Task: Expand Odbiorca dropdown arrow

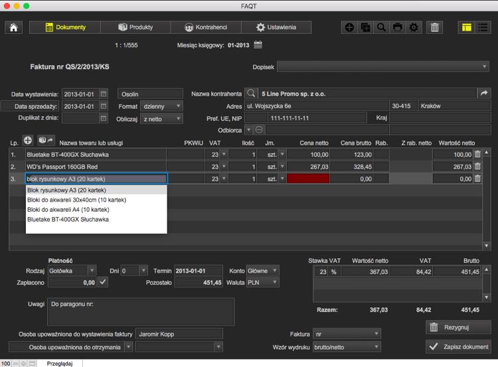Action: (249, 130)
